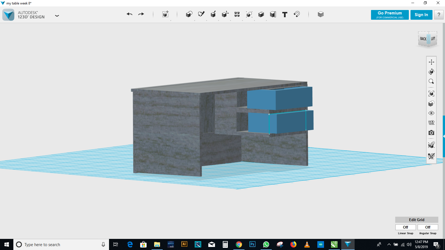Screen dimensions: 445x250
Task: Click the Fit to view icon
Action: point(431,94)
